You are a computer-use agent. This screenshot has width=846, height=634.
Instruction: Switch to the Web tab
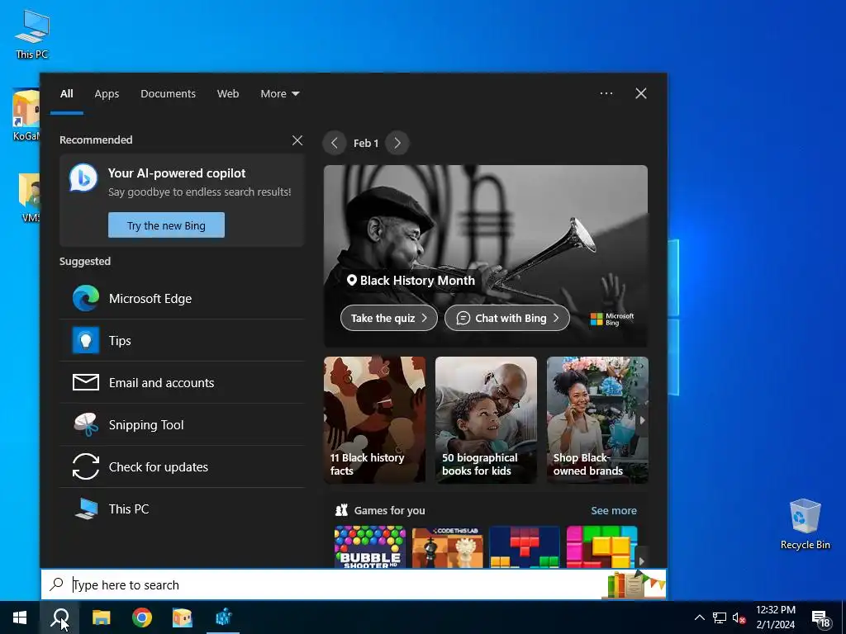(228, 94)
